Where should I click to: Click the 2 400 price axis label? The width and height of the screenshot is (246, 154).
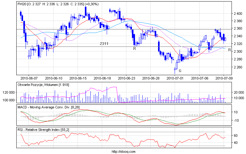point(238,14)
